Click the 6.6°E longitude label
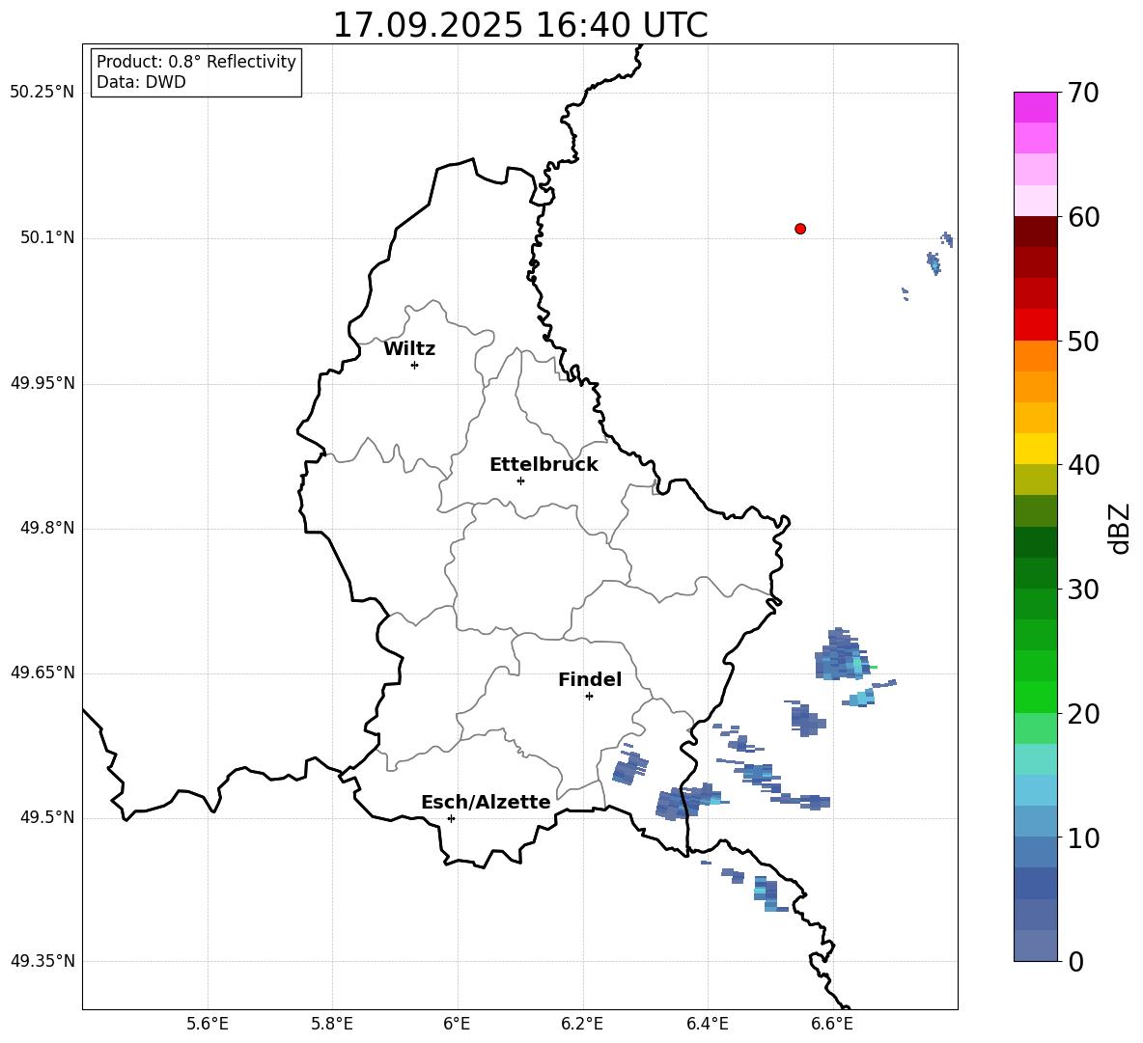This screenshot has height=1043, width=1143. 832,1025
